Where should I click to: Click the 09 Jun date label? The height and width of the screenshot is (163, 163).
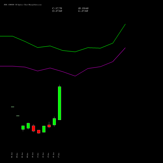[x=27, y=155]
